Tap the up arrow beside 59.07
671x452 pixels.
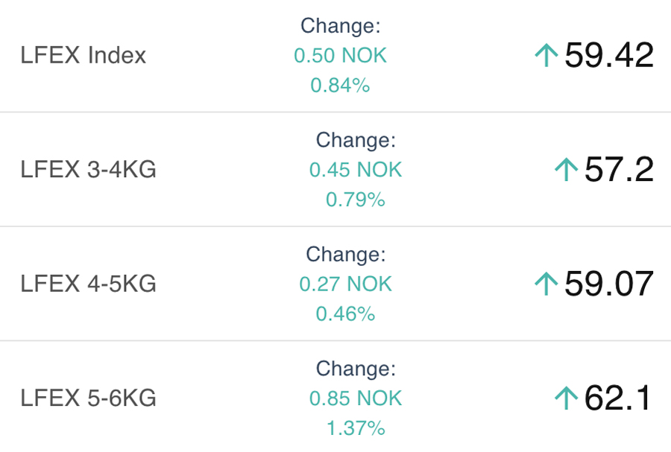click(x=546, y=284)
